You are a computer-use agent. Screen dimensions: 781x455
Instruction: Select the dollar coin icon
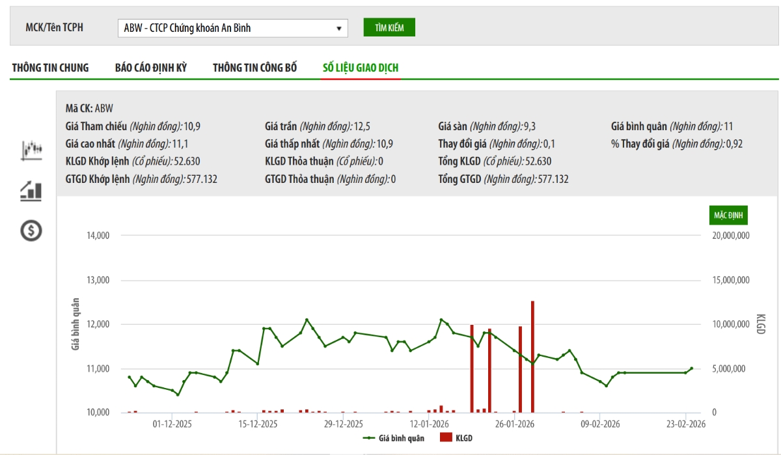[x=31, y=230]
